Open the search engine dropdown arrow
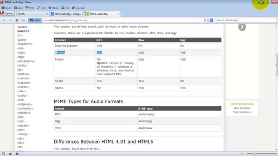This screenshot has height=156, width=278. (215, 20)
